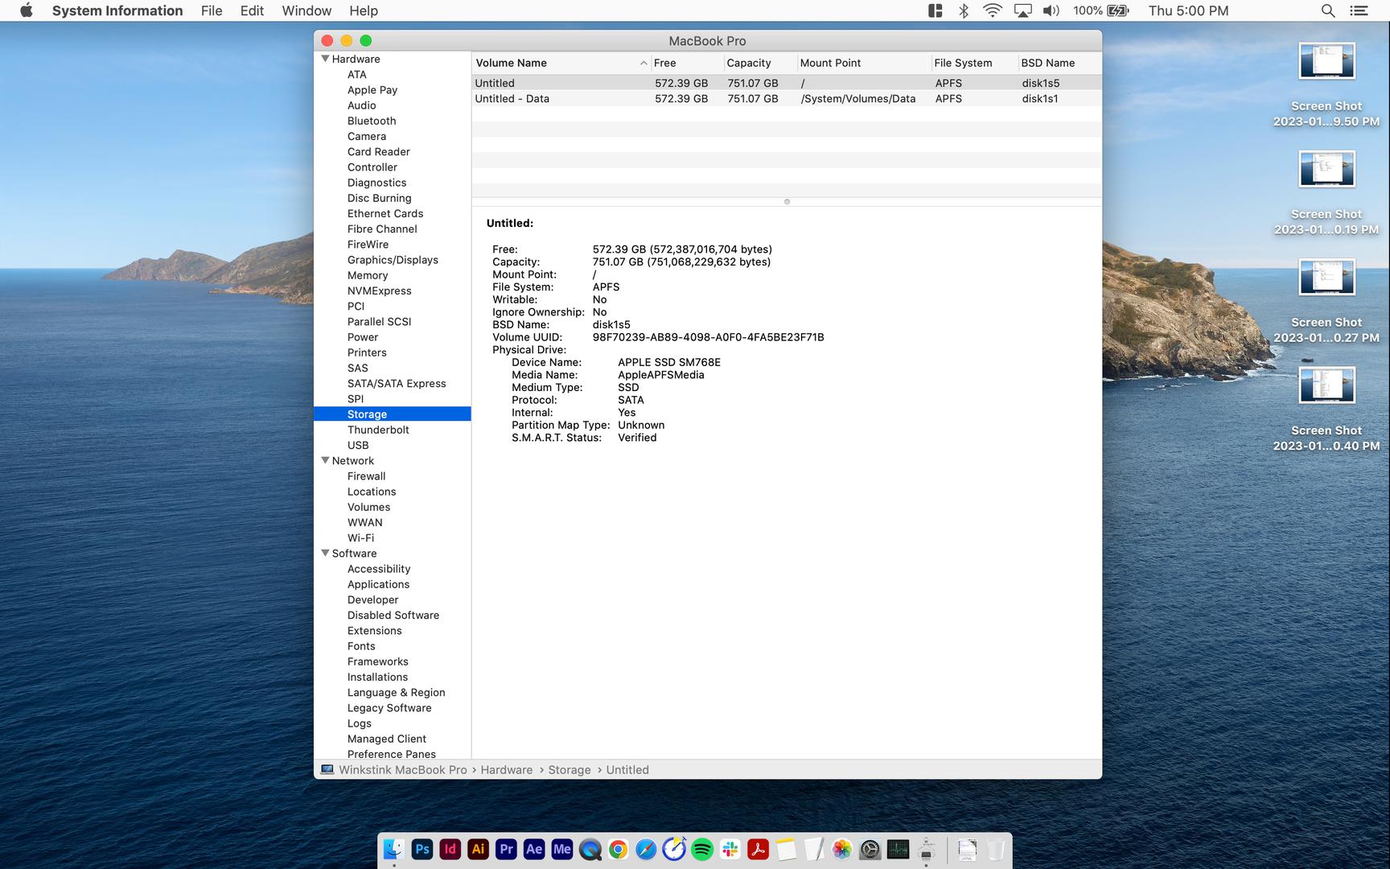Viewport: 1390px width, 869px height.
Task: Open the Help menu
Action: pos(364,10)
